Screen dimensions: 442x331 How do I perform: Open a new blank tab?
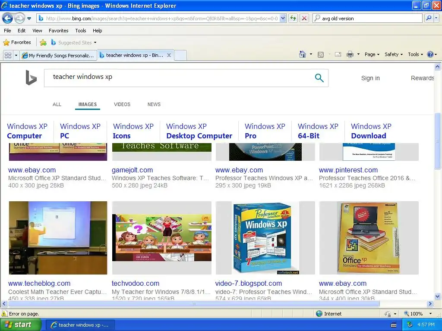click(180, 56)
